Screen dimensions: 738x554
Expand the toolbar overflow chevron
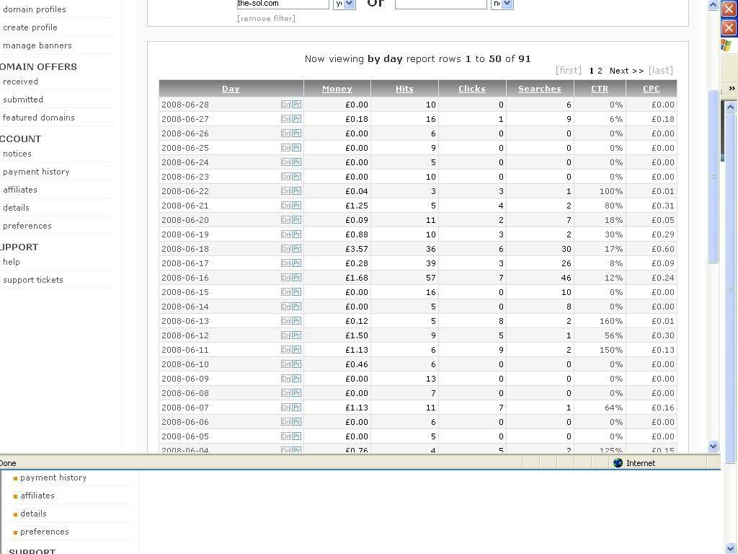(732, 89)
